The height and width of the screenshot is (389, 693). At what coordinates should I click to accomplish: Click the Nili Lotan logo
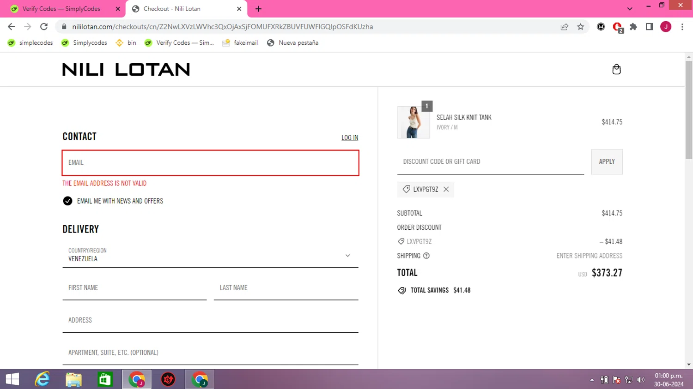point(126,70)
